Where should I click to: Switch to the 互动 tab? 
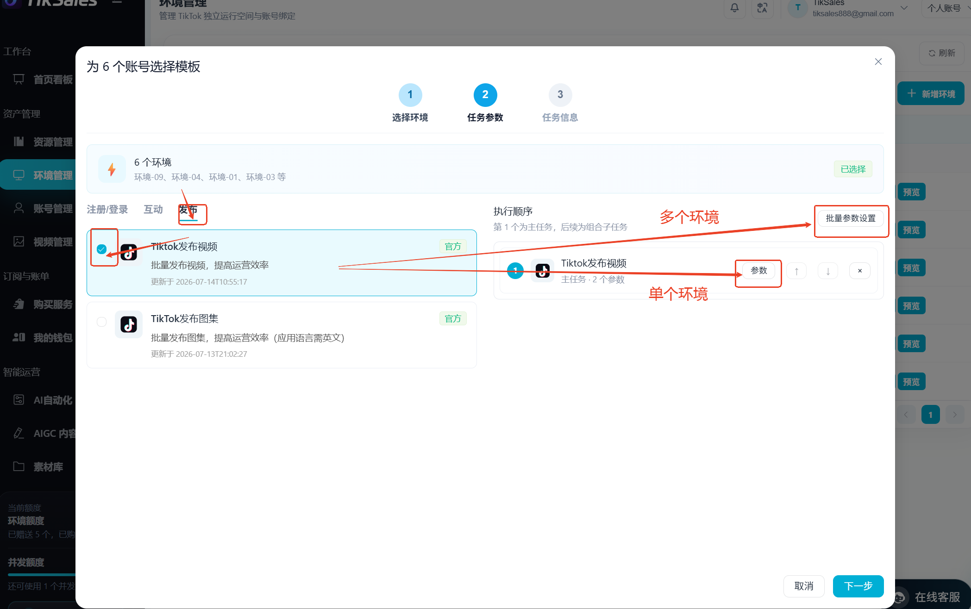pos(153,210)
